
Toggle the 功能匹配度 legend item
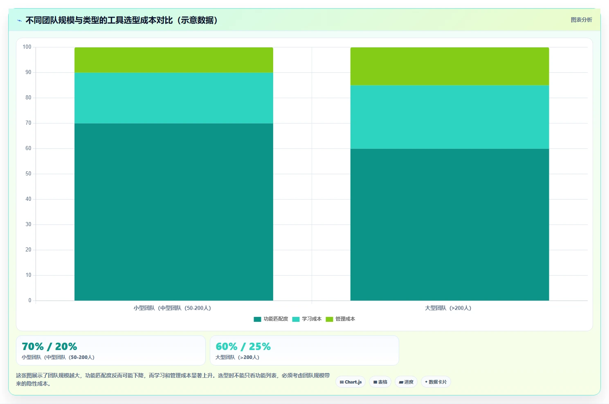pyautogui.click(x=271, y=319)
